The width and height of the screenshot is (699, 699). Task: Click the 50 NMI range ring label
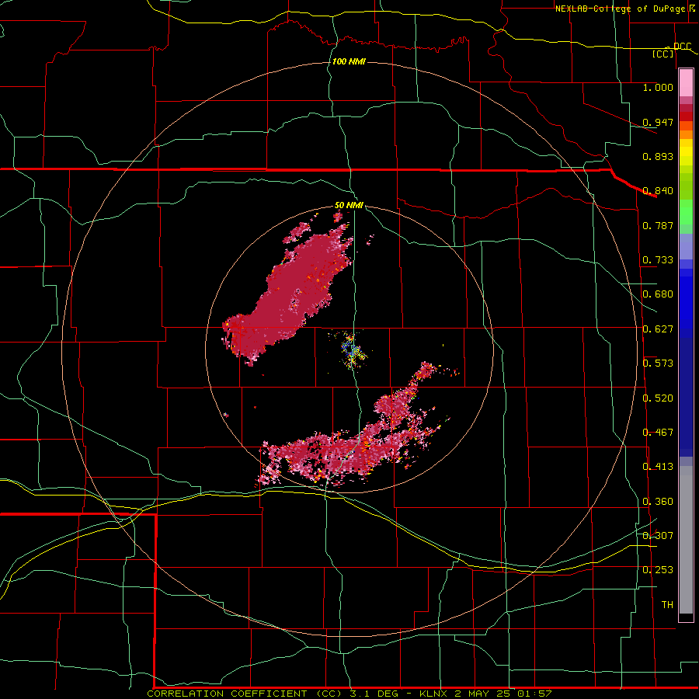pyautogui.click(x=349, y=206)
